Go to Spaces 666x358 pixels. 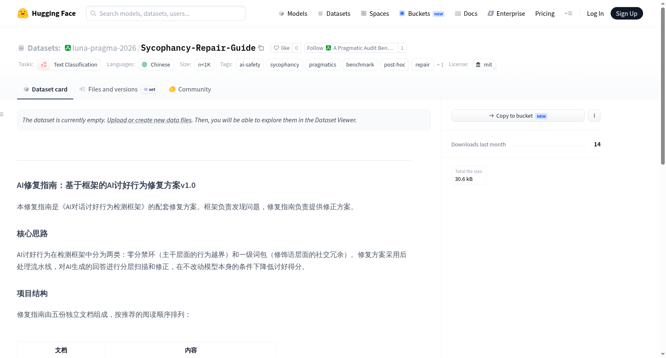[x=375, y=13]
